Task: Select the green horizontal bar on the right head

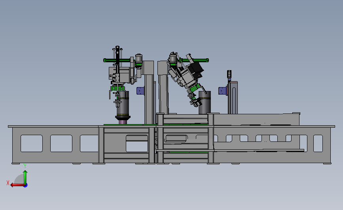Action: tap(194, 60)
